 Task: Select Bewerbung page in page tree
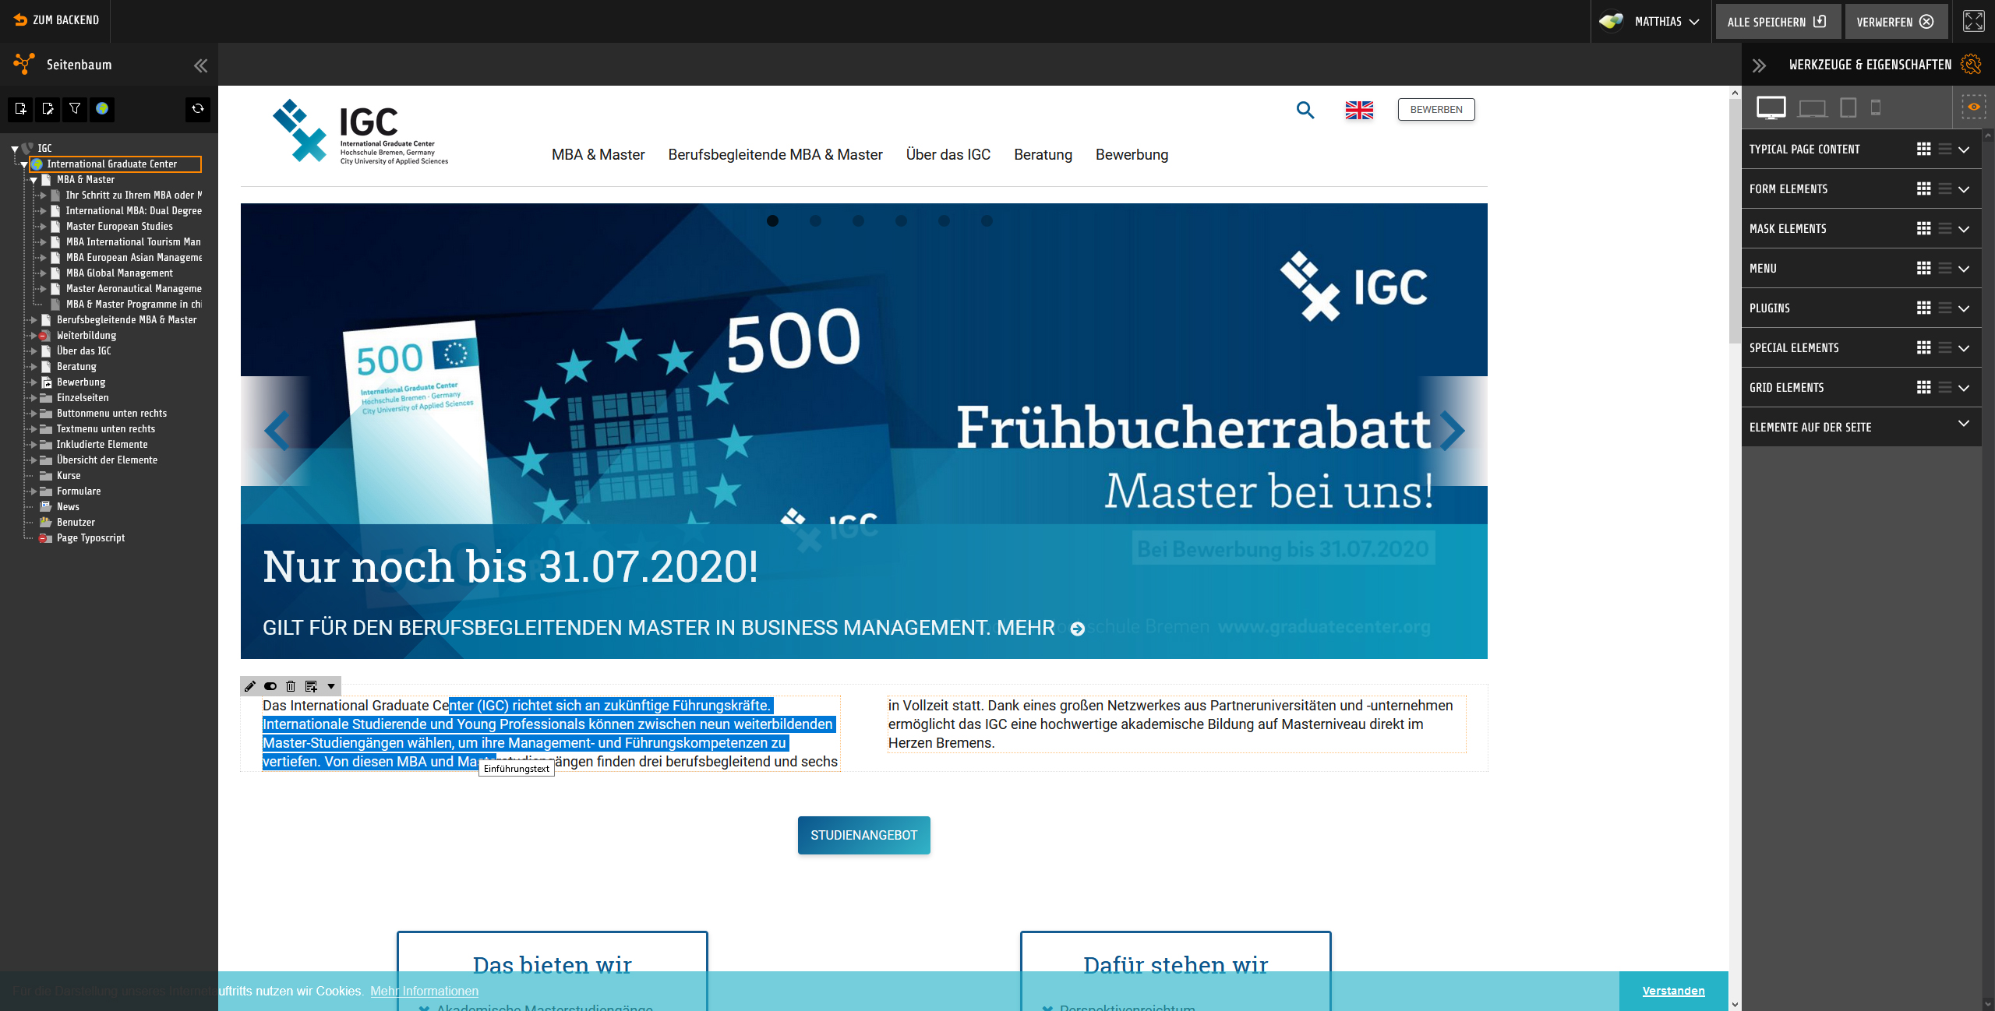[x=81, y=382]
